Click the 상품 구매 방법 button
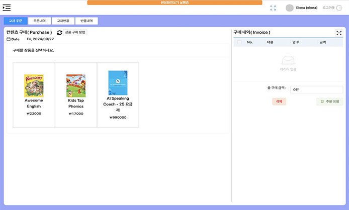 tap(76, 32)
